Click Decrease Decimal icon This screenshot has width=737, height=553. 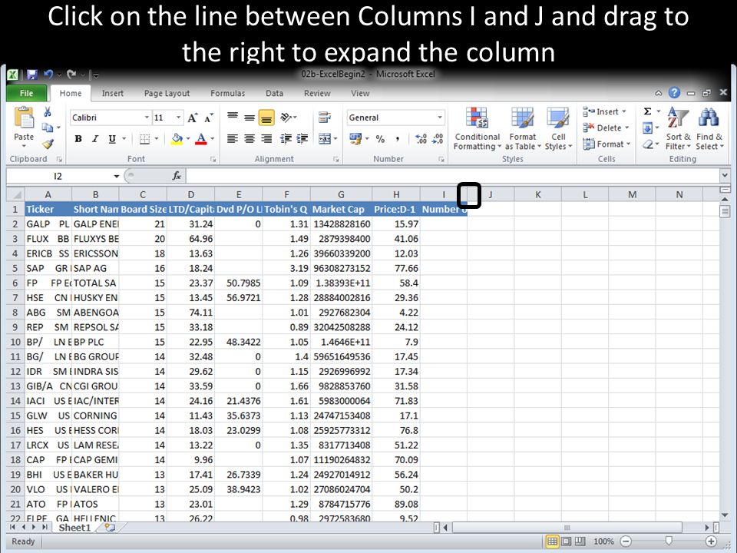(x=438, y=139)
